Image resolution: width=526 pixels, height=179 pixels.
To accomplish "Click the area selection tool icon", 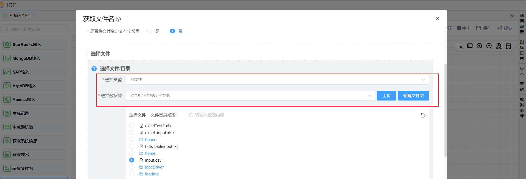I will tap(460, 46).
